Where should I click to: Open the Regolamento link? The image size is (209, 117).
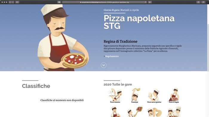coord(112,56)
